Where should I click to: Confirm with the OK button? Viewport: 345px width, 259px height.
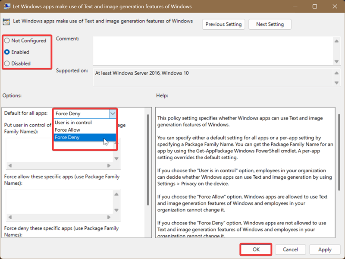point(256,250)
